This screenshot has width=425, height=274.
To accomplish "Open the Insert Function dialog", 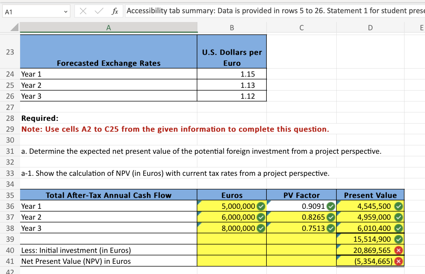I will (x=115, y=11).
